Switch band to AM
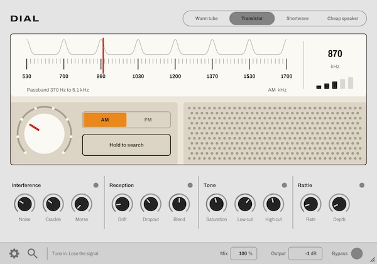The image size is (377, 264). (105, 119)
